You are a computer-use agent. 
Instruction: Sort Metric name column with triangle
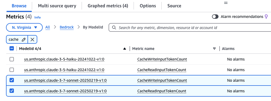214,49
